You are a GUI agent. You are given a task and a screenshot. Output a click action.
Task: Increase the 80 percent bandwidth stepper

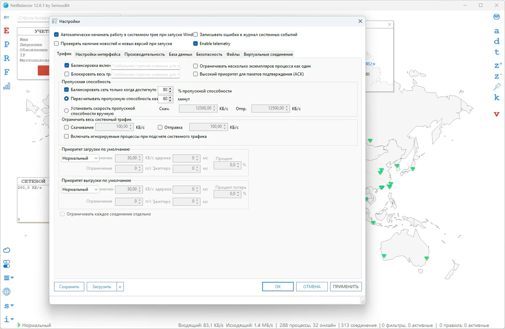[170, 88]
